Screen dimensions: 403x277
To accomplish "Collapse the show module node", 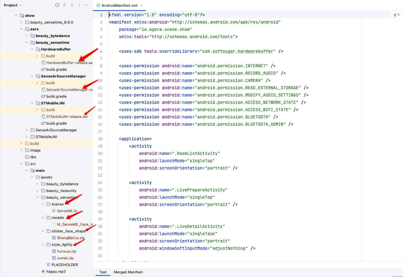I will [16, 15].
